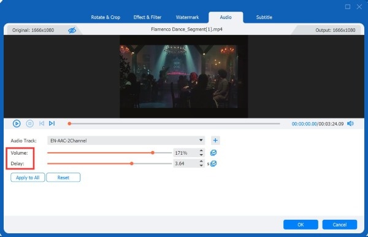The width and height of the screenshot is (368, 237).
Task: Open the Effect & Filter tab
Action: pos(147,17)
